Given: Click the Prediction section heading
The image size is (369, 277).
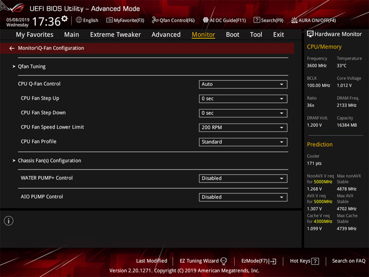Looking at the screenshot, I should click(x=320, y=144).
